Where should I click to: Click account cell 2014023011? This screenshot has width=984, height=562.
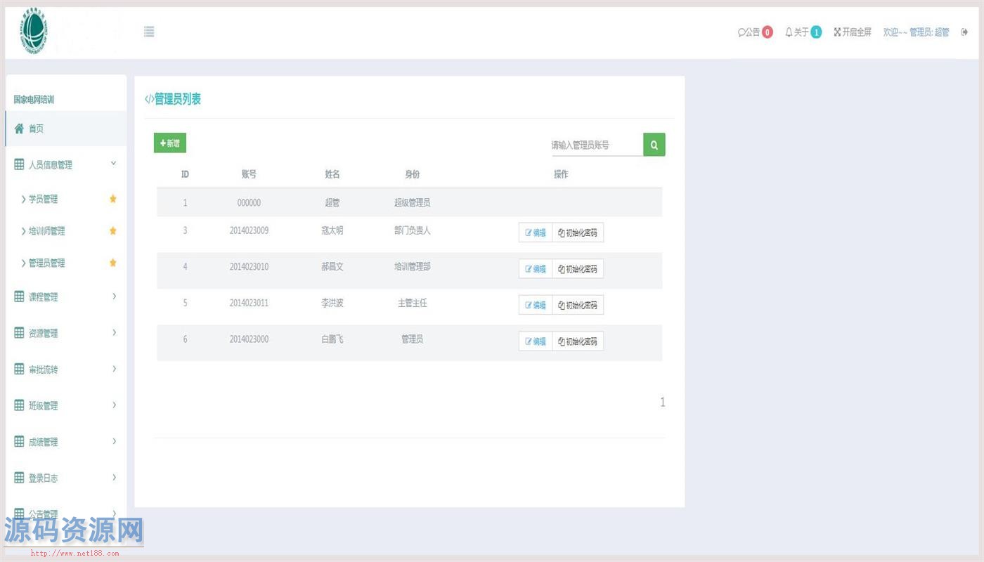[x=249, y=303]
